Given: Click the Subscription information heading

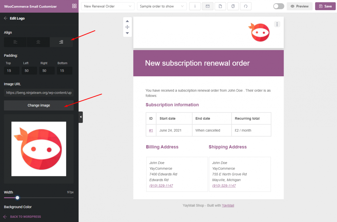Looking at the screenshot, I should pos(172,105).
